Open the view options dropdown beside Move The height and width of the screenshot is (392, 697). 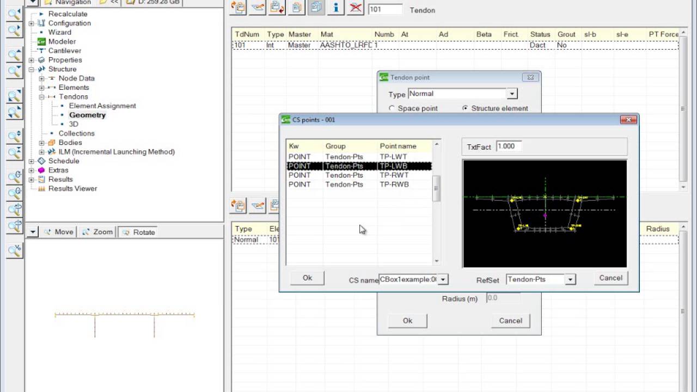point(33,232)
